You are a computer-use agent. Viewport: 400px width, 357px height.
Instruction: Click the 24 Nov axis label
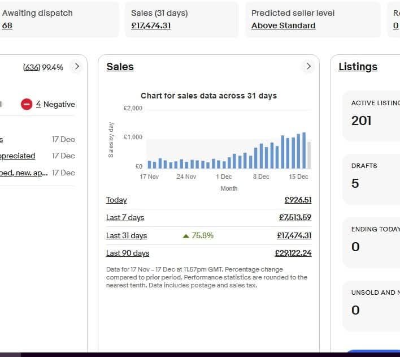tap(186, 177)
